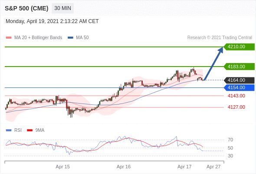The width and height of the screenshot is (256, 174).
Task: Click the 4164.00 current price tag
Action: [x=239, y=80]
